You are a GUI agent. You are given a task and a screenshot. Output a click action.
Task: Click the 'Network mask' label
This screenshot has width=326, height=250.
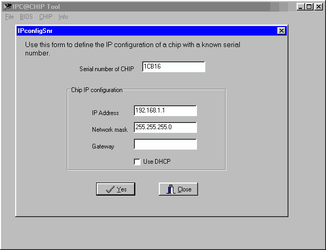(x=110, y=130)
